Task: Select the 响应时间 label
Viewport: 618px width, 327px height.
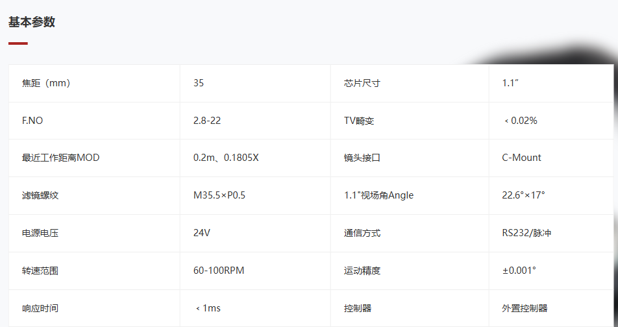Action: point(40,308)
